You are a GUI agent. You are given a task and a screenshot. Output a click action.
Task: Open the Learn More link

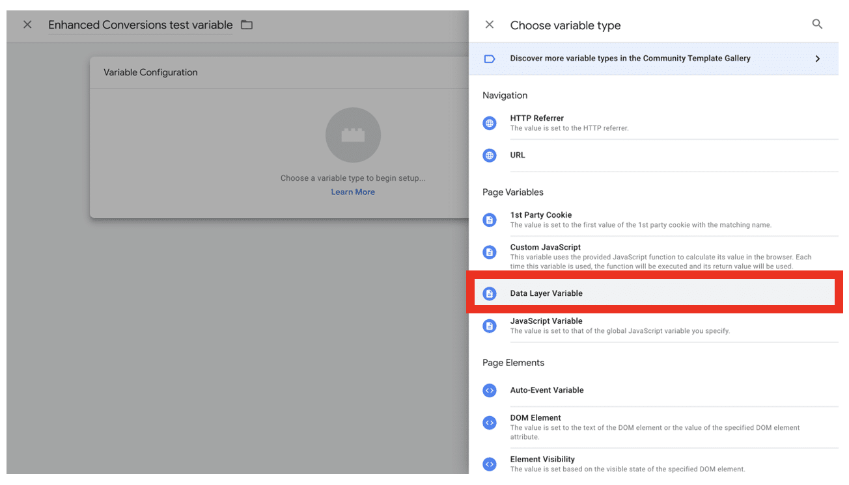(353, 192)
